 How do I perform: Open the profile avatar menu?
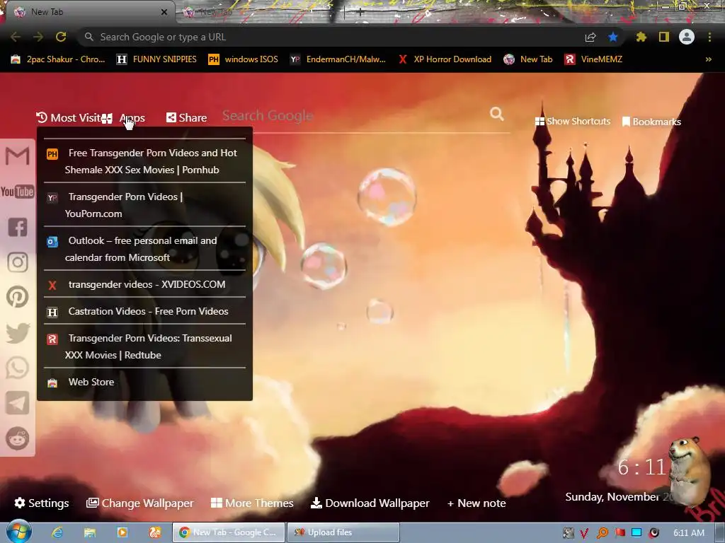(x=687, y=37)
